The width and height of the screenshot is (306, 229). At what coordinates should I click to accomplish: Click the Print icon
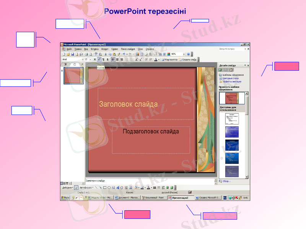[x=86, y=55]
